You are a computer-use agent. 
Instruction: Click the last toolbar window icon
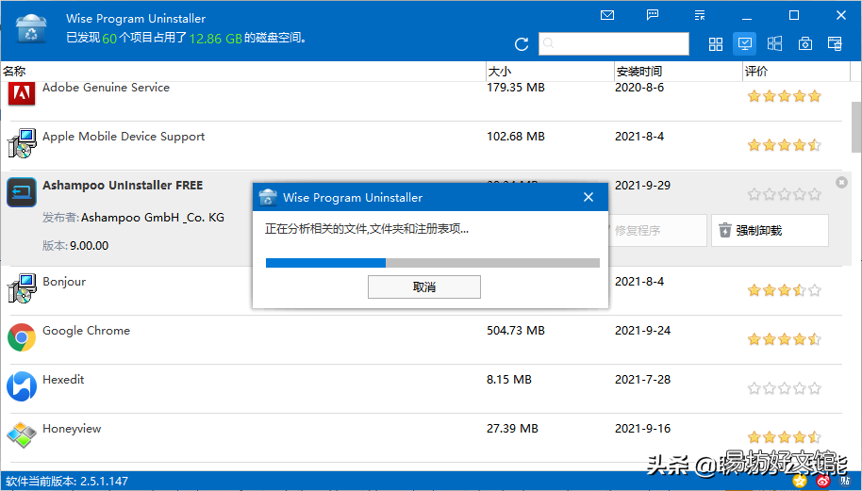click(835, 44)
